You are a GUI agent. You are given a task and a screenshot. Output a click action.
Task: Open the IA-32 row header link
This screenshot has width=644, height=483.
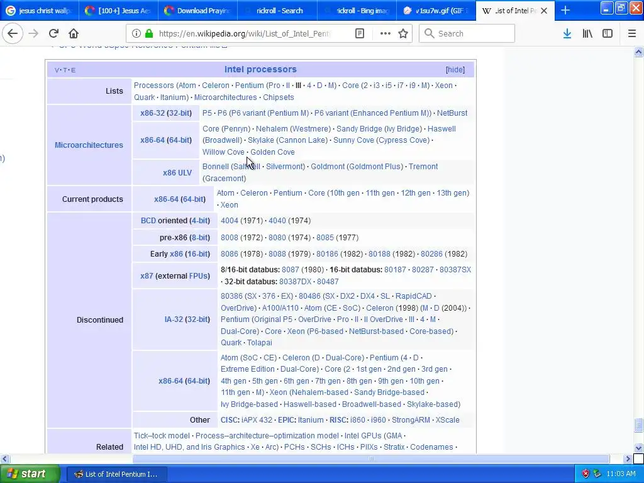(174, 319)
